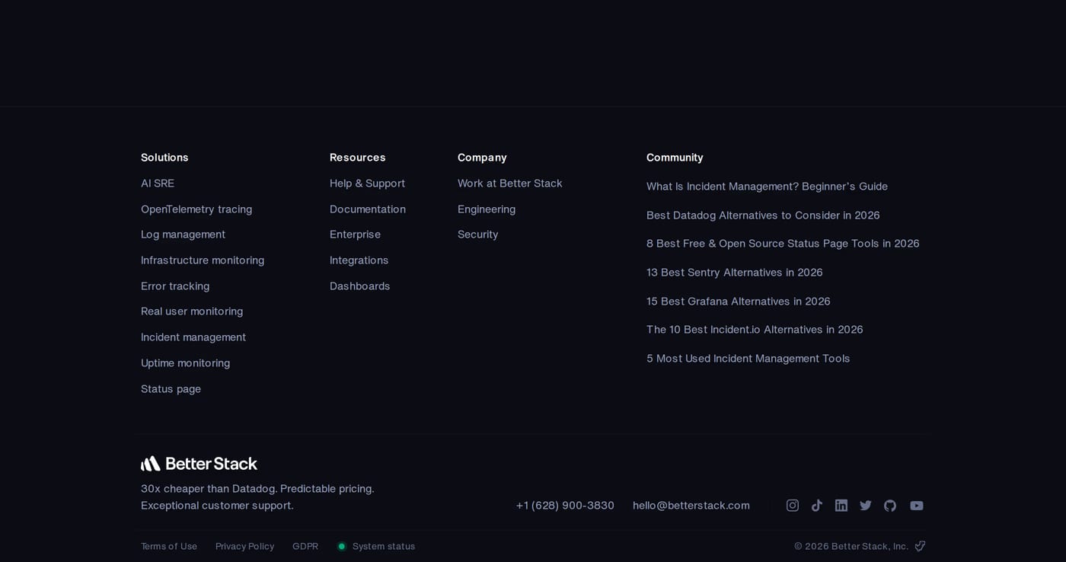The width and height of the screenshot is (1066, 562).
Task: Email hello@betterstack.com
Action: pyautogui.click(x=691, y=506)
